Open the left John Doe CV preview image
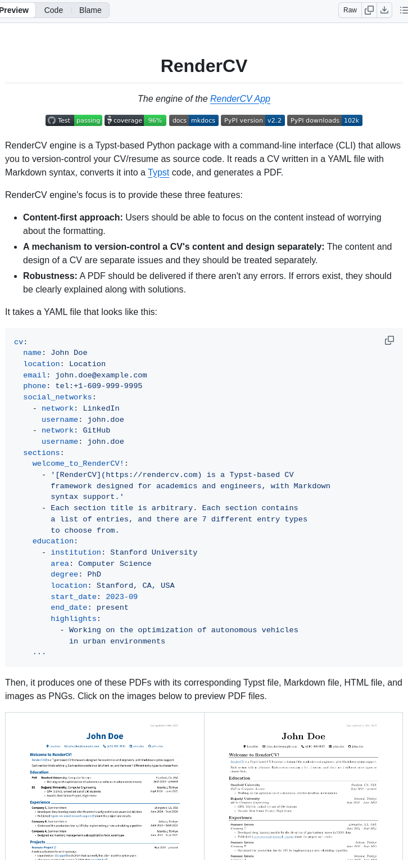 point(105,786)
